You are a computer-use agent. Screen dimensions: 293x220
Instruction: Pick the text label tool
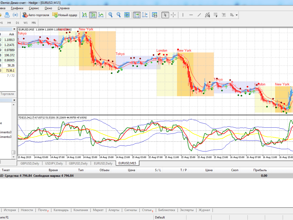click(x=224, y=15)
